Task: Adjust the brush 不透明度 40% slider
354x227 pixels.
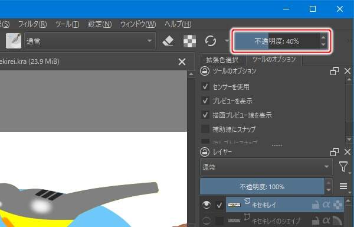Action: pyautogui.click(x=277, y=41)
